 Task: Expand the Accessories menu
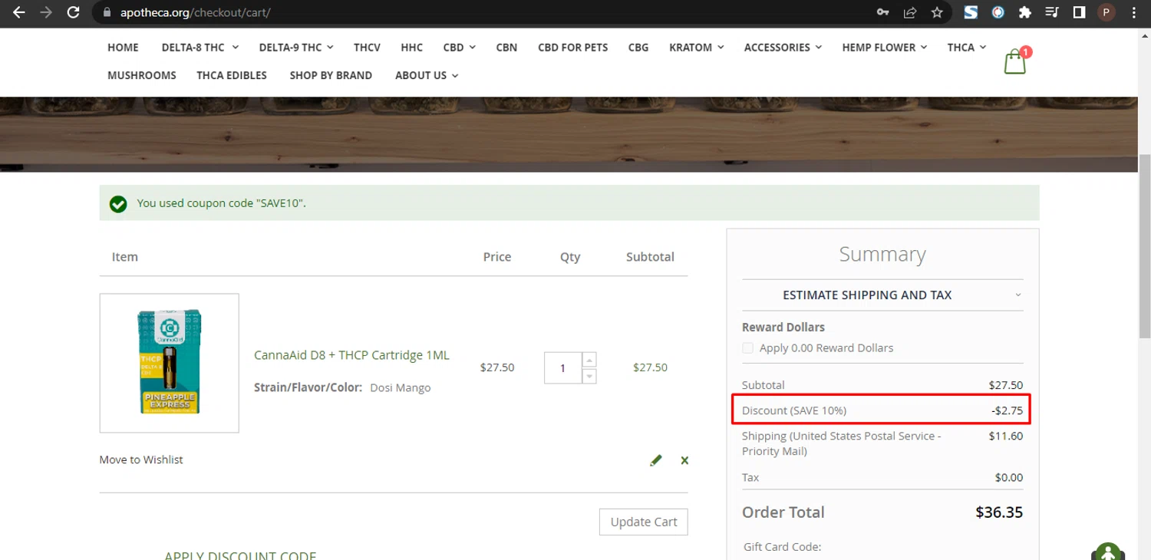(x=783, y=48)
